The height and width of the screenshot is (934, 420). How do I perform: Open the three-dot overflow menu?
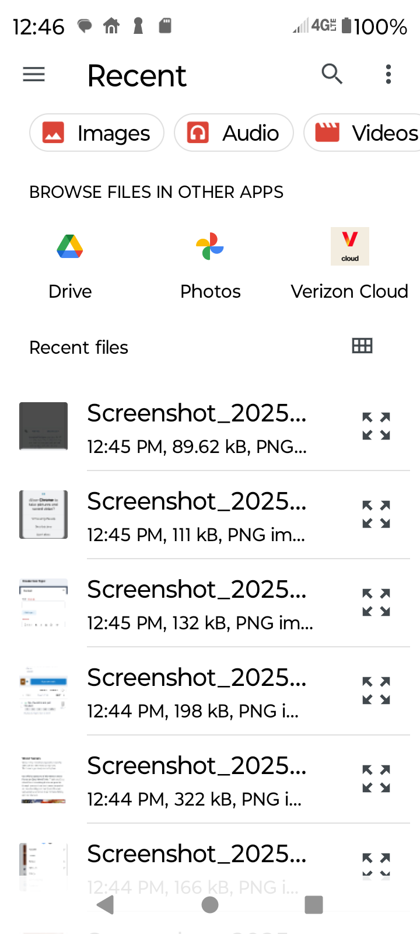(388, 74)
